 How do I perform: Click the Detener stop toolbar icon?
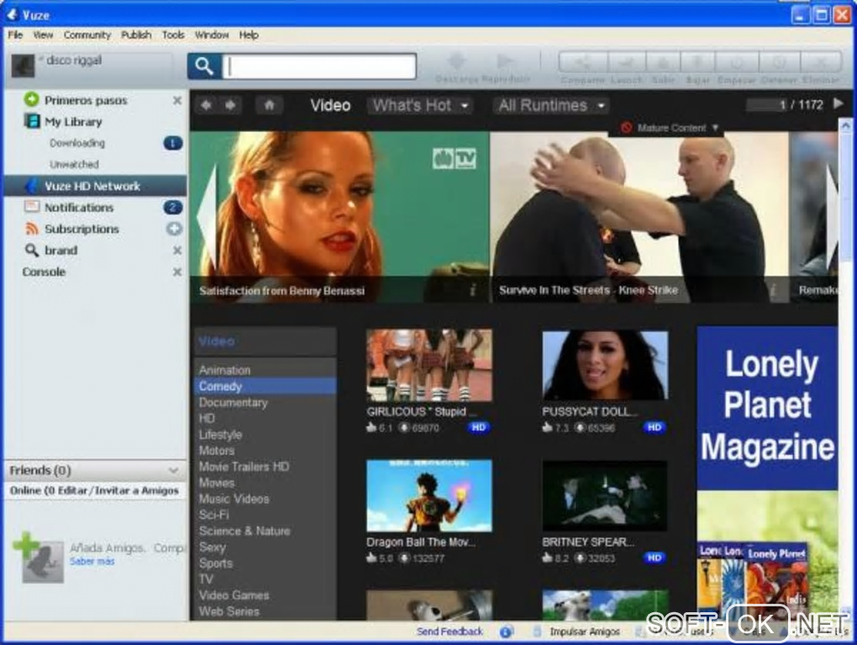[779, 62]
